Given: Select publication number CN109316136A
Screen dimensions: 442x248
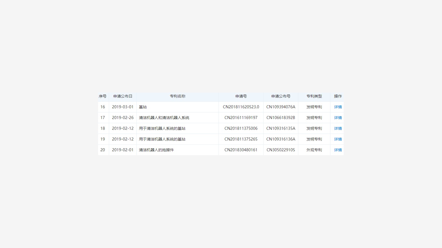Looking at the screenshot, I should coord(281,139).
